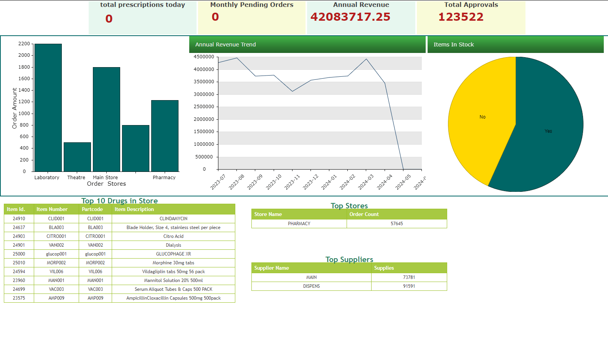Open the Monthly Pending Orders card
The height and width of the screenshot is (338, 608).
tap(251, 17)
